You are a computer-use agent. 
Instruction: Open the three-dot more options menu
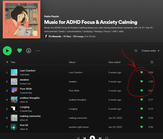coord(38,51)
